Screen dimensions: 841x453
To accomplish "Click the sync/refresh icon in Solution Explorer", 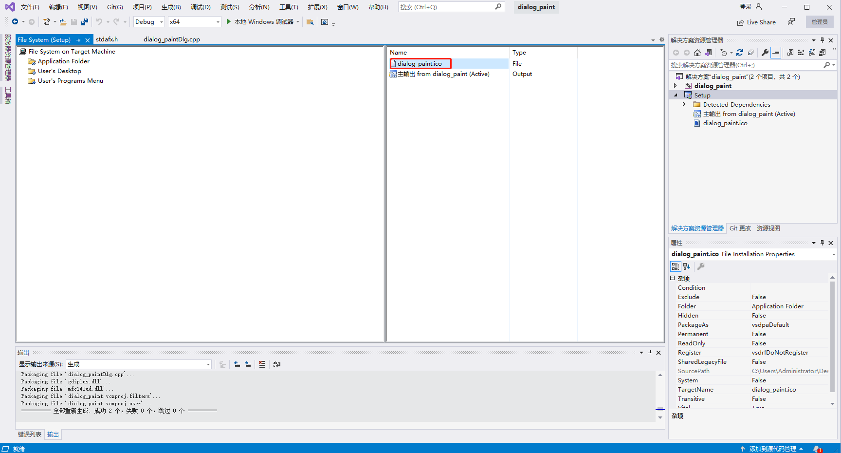I will pyautogui.click(x=740, y=53).
